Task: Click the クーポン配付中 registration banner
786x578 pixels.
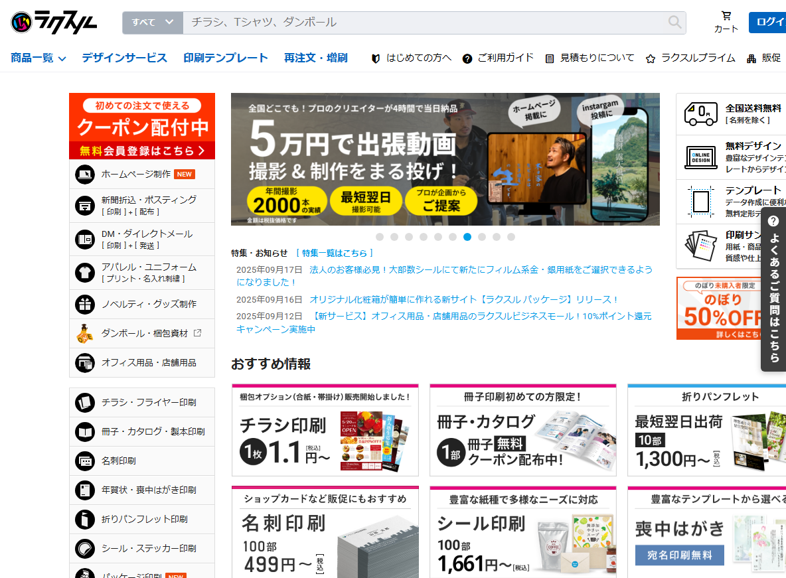Action: click(142, 126)
